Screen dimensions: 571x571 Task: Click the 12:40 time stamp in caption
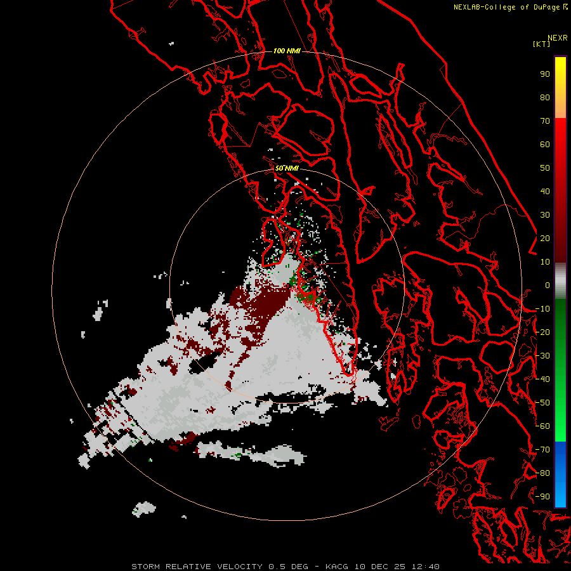tap(425, 567)
